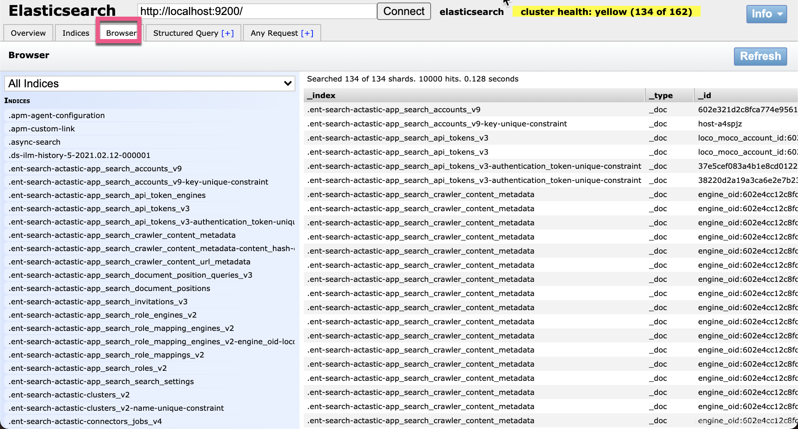Add new Structured Query tab via [+]
798x429 pixels.
click(228, 33)
